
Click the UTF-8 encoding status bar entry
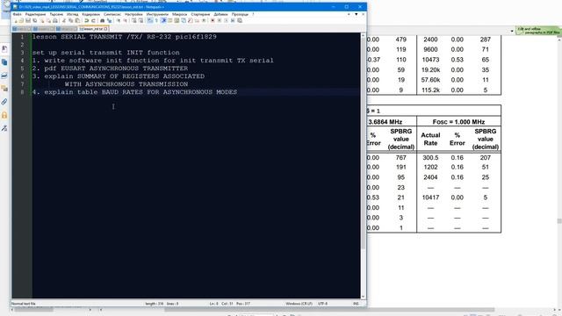(x=322, y=304)
